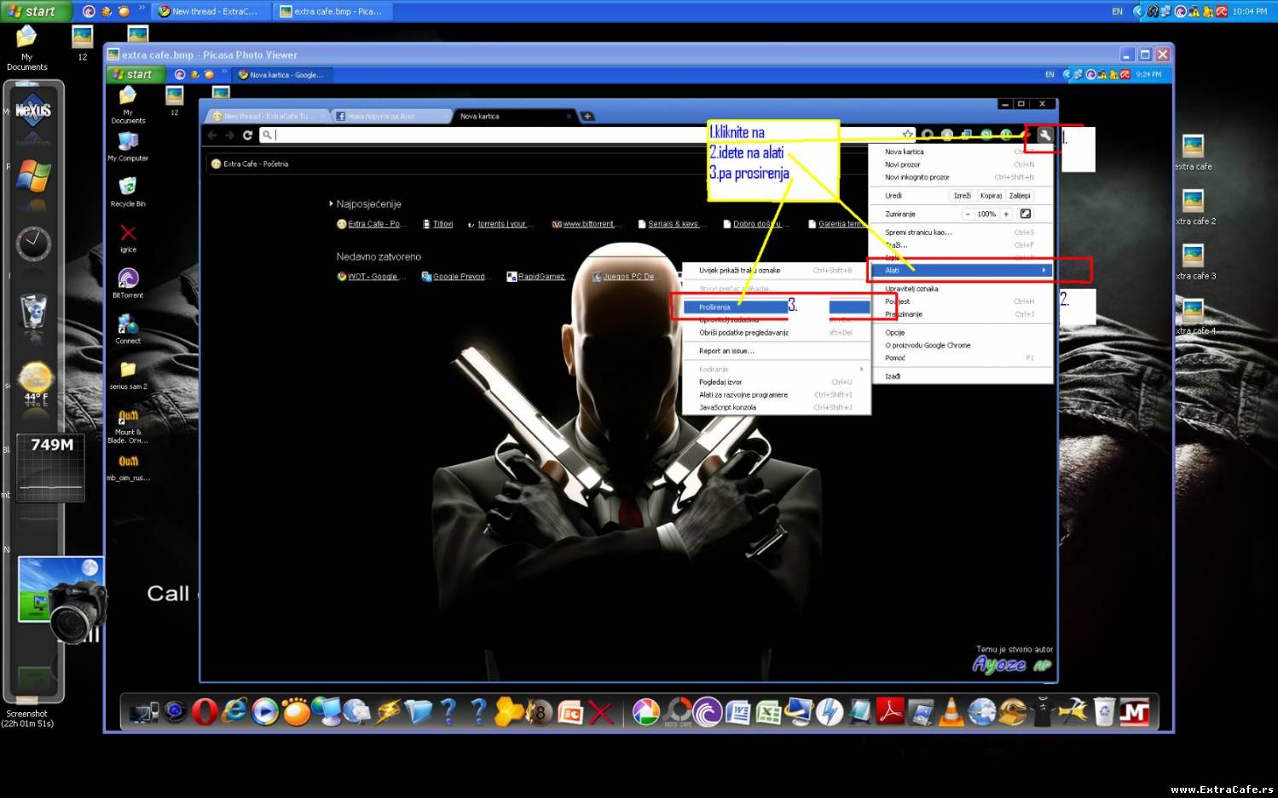Click the Adobe PDF icon in the dock

click(x=890, y=711)
